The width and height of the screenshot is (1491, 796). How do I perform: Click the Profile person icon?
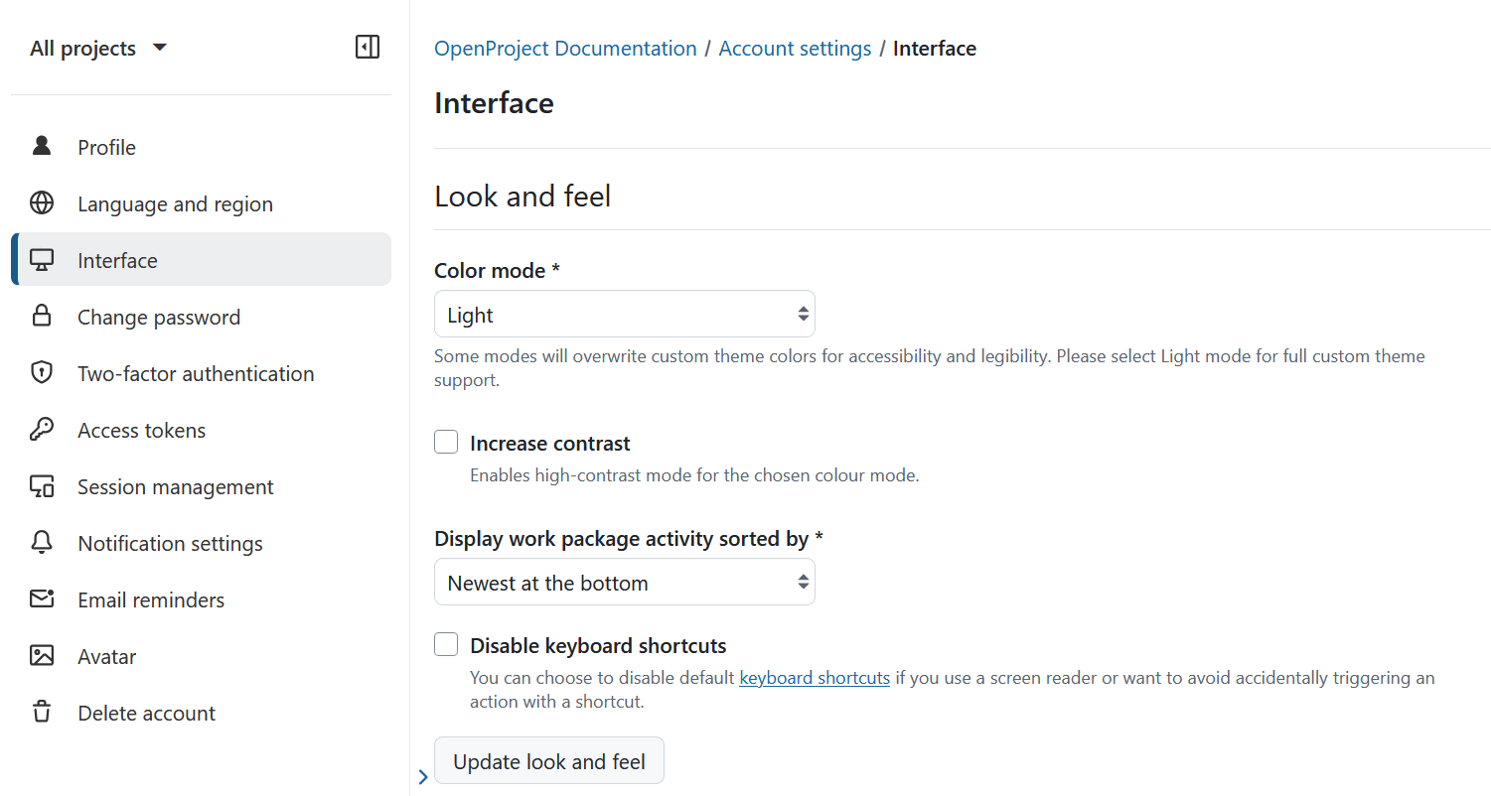42,147
